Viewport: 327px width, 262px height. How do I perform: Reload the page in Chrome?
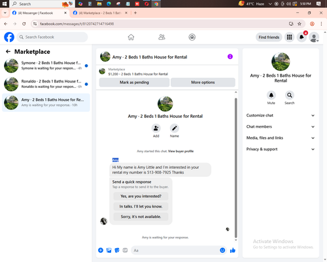point(24,24)
